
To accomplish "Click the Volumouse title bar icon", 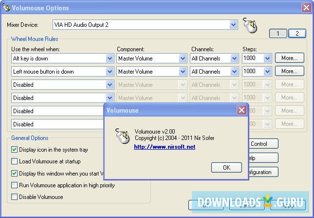I will pyautogui.click(x=6, y=7).
